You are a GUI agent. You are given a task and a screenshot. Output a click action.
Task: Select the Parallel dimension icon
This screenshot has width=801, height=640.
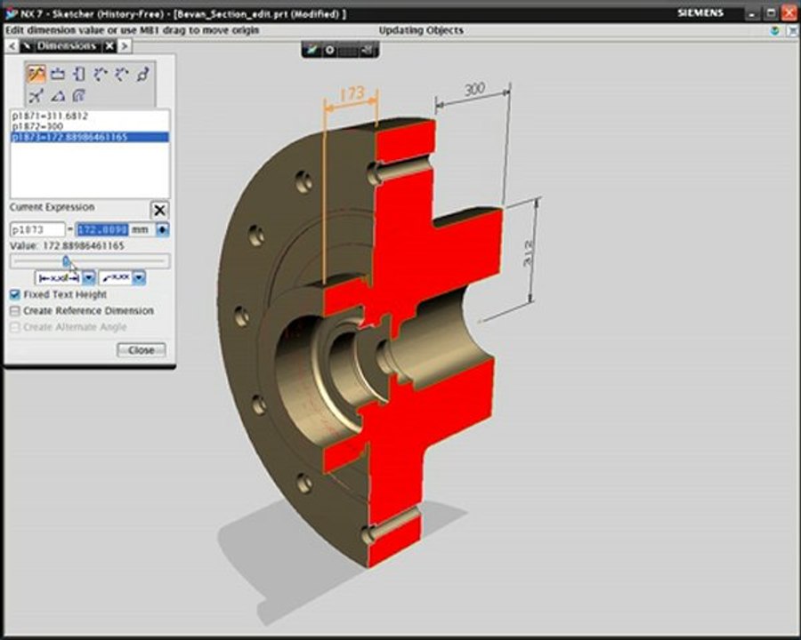pyautogui.click(x=100, y=74)
